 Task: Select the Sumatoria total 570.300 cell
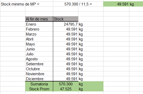[x=65, y=84]
